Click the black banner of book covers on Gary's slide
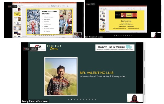 [x=126, y=15]
